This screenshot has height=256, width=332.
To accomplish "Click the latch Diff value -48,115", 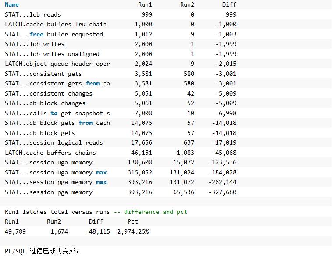I will click(x=98, y=231).
